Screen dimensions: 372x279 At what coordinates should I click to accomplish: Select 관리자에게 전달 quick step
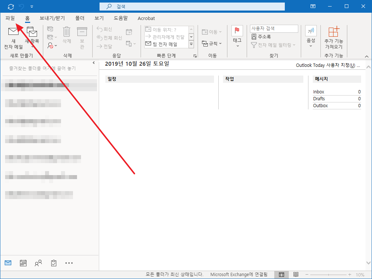(x=166, y=37)
